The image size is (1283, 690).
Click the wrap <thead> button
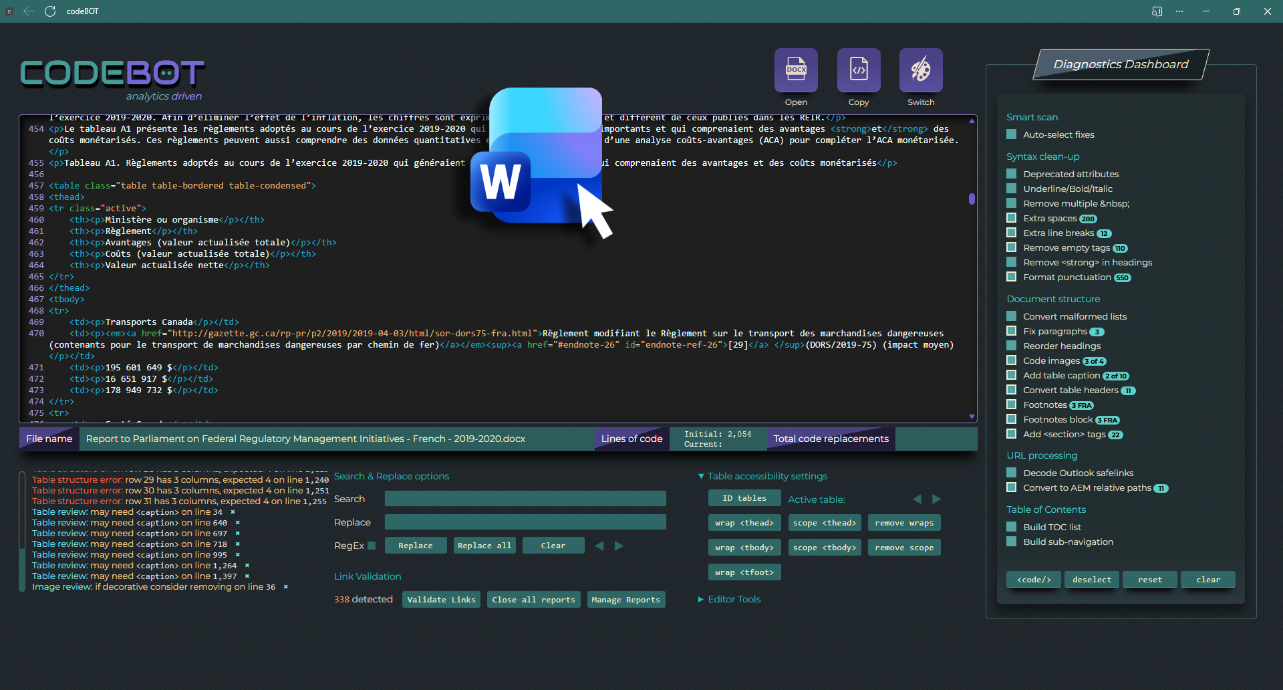(x=744, y=523)
